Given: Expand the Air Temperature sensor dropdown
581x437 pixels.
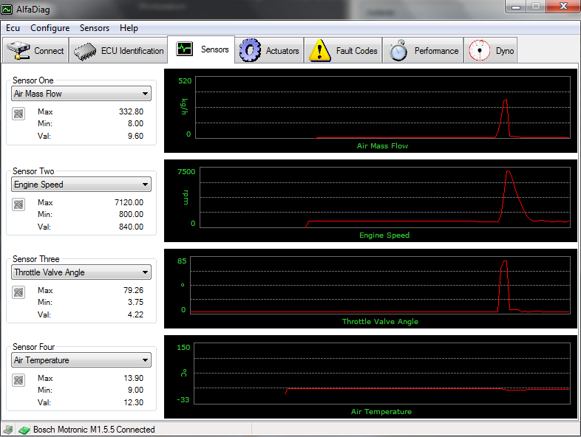Looking at the screenshot, I should (81, 360).
